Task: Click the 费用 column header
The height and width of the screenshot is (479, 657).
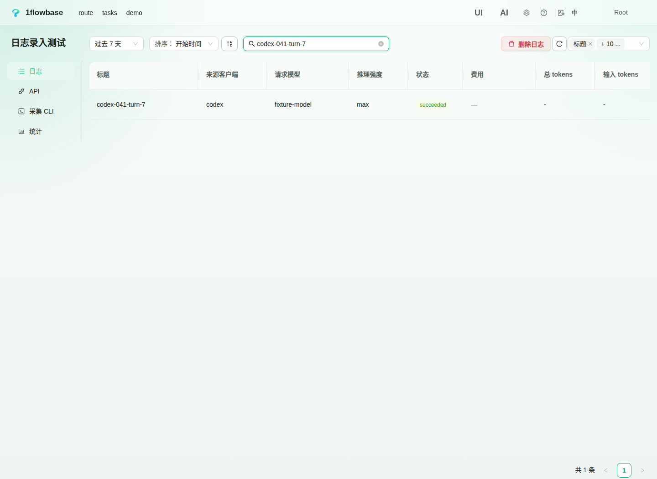Action: pyautogui.click(x=499, y=75)
